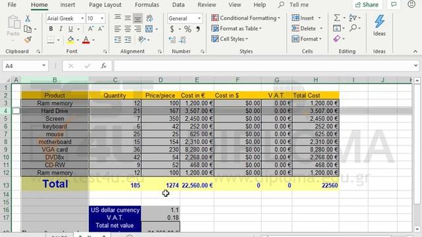Image resolution: width=422 pixels, height=237 pixels.
Task: Switch to the Data tab
Action: coord(179,5)
